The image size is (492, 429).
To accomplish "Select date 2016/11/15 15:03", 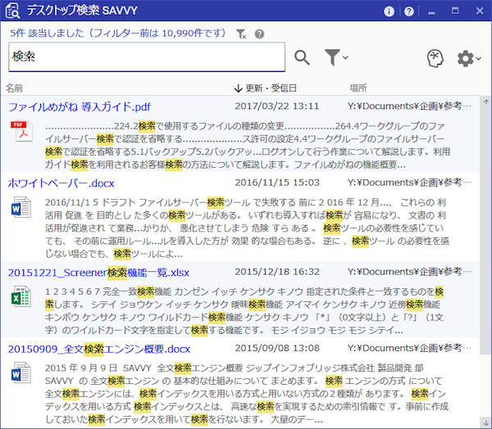I will coord(277,183).
